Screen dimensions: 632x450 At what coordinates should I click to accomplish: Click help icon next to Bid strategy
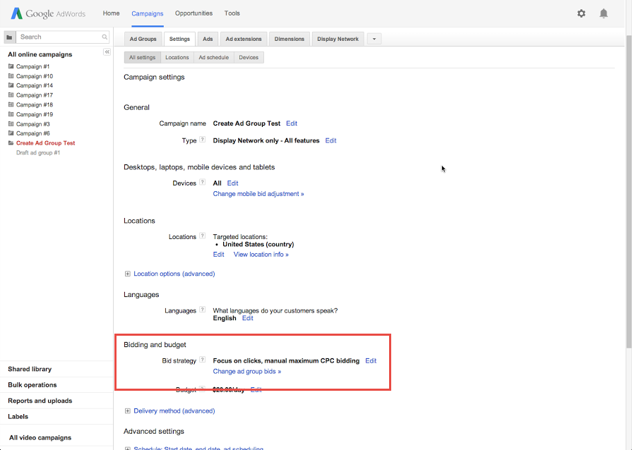point(203,360)
